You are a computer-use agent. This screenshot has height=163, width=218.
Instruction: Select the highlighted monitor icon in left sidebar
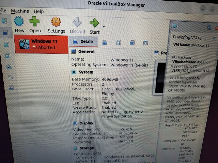pos(6,33)
